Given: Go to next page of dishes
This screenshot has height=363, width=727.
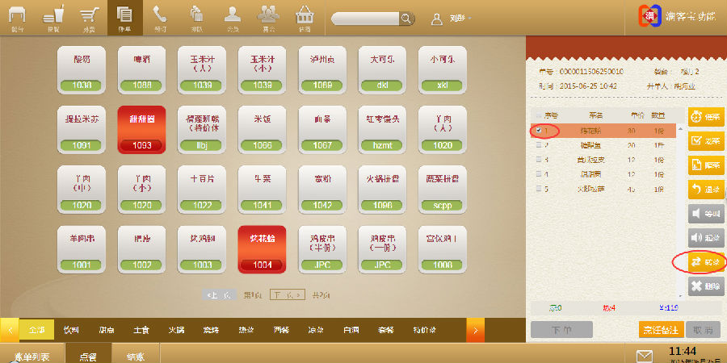Looking at the screenshot, I should 288,295.
